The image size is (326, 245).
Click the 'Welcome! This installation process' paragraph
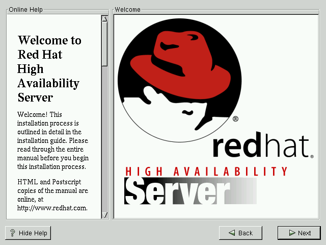click(53, 140)
